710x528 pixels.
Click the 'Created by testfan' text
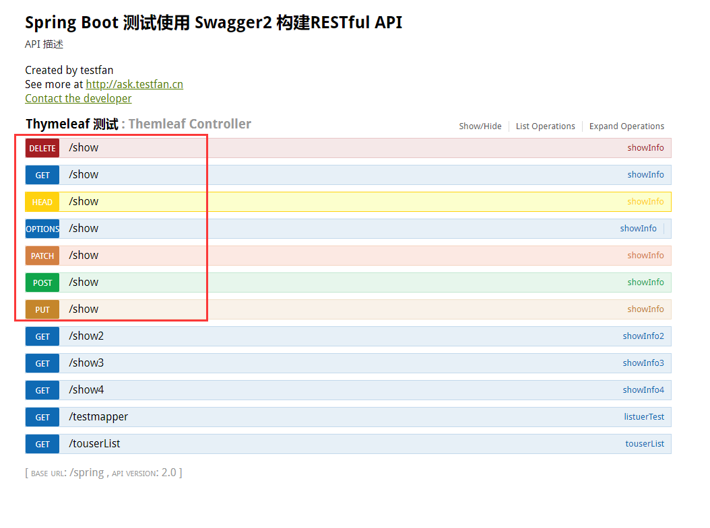pos(69,70)
